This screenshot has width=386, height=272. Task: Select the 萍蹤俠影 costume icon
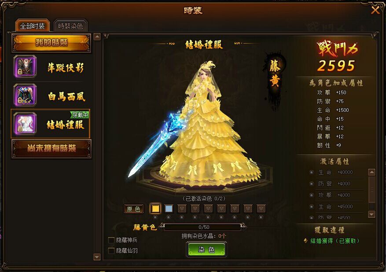(x=25, y=66)
